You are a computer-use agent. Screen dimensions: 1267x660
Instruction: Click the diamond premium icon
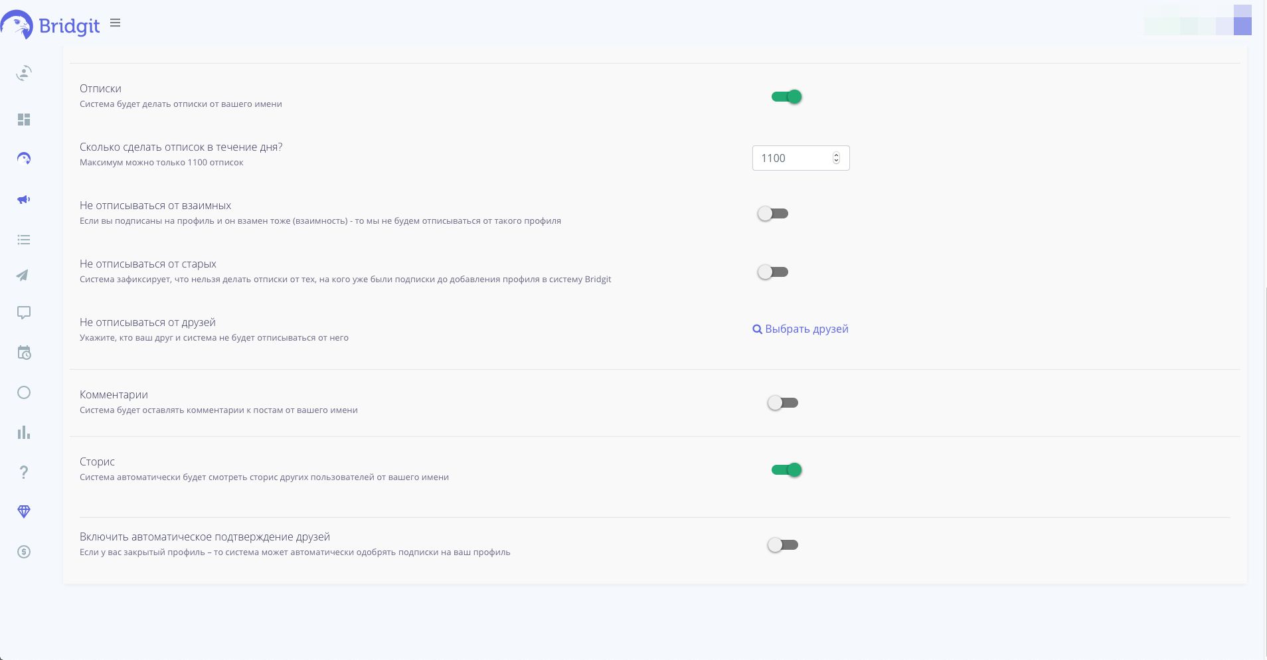click(24, 511)
